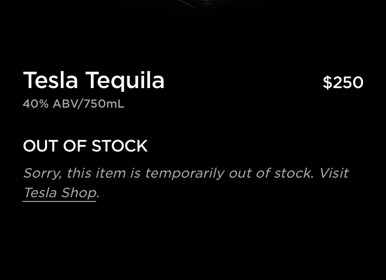
Task: Click the word Sorry in the notice
Action: pyautogui.click(x=42, y=173)
